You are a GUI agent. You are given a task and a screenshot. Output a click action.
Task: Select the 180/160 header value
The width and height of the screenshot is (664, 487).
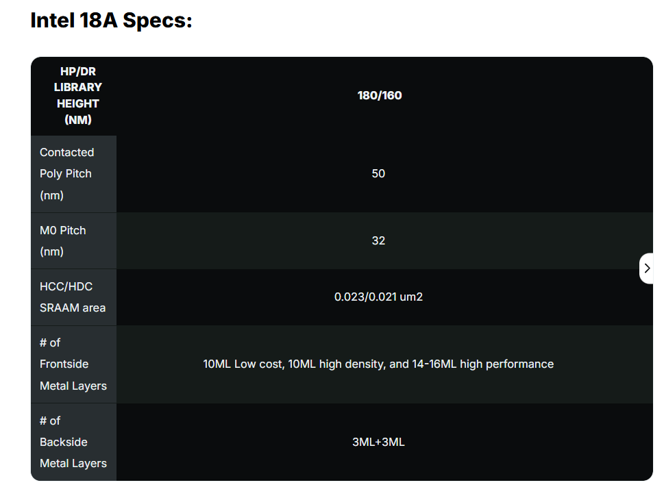tap(380, 96)
